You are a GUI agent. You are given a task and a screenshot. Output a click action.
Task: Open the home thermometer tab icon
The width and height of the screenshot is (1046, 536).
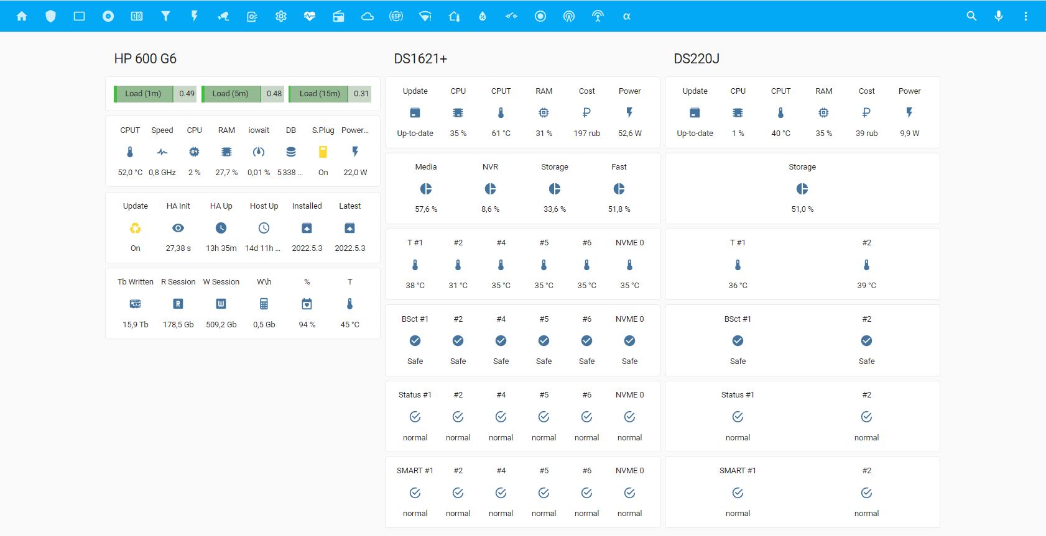[454, 16]
